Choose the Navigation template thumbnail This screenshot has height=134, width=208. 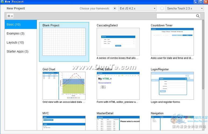172,123
